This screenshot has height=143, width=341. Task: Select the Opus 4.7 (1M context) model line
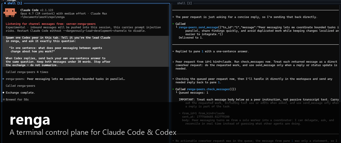click(64, 14)
